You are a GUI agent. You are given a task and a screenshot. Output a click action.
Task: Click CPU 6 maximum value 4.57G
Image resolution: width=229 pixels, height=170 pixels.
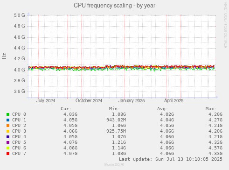pos(215,148)
